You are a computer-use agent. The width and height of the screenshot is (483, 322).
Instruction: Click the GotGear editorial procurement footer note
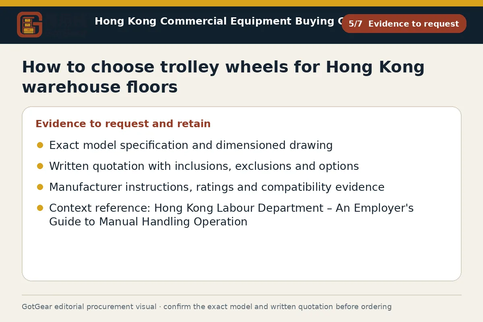click(x=206, y=307)
